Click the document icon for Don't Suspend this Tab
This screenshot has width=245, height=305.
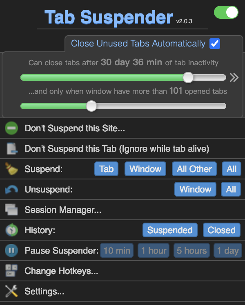(x=11, y=149)
